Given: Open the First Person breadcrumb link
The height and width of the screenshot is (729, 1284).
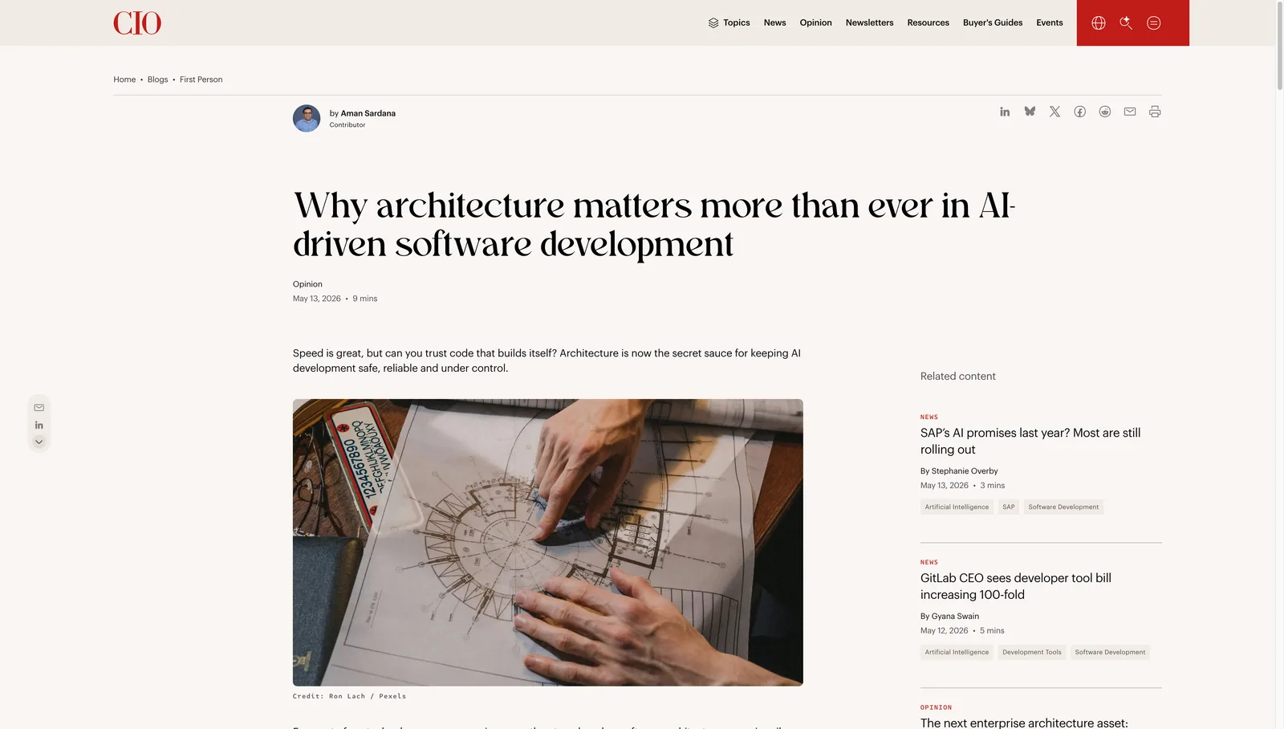Looking at the screenshot, I should point(201,79).
